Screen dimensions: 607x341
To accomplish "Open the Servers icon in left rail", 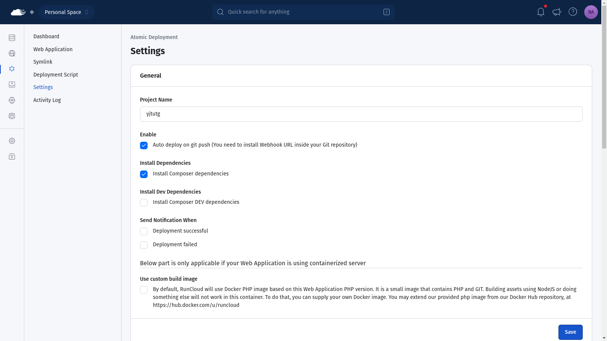I will pos(12,38).
